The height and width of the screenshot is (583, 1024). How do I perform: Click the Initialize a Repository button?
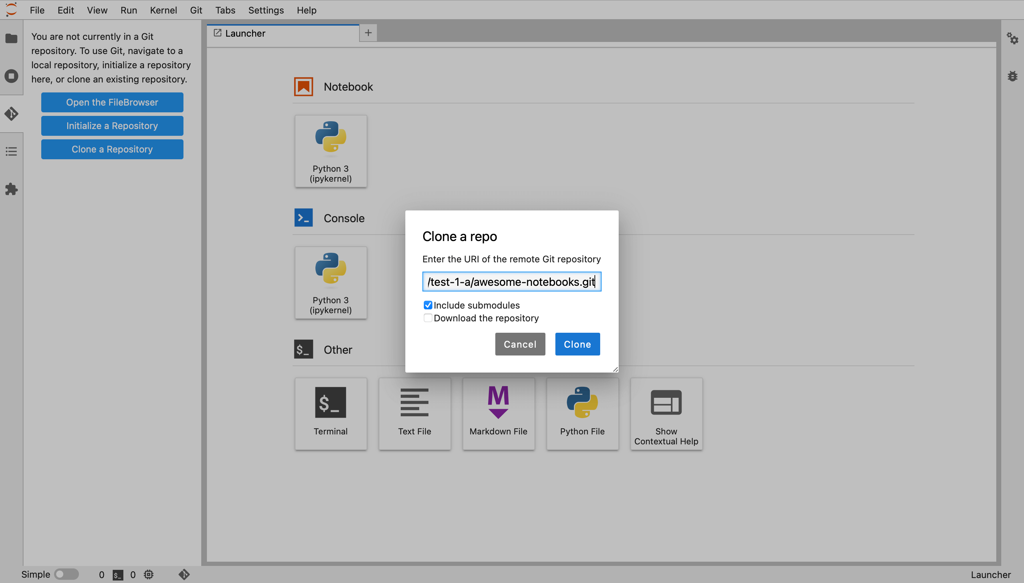pyautogui.click(x=112, y=125)
